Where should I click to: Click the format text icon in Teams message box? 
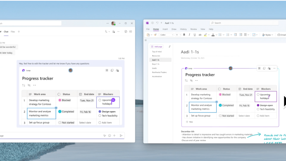pyautogui.click(x=104, y=136)
